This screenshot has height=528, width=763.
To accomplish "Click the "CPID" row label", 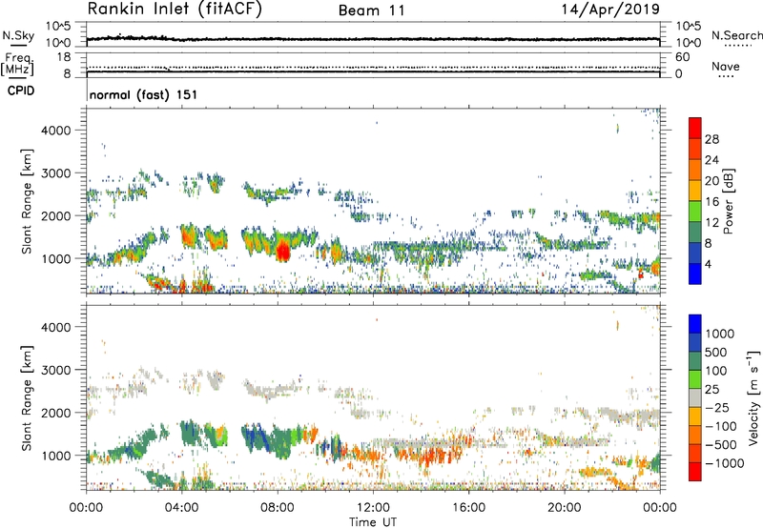I will pyautogui.click(x=21, y=91).
